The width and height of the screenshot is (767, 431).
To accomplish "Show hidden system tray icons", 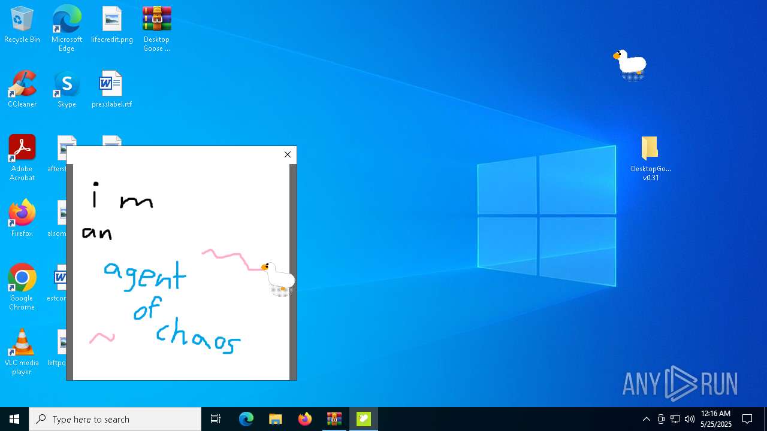I will tap(647, 419).
